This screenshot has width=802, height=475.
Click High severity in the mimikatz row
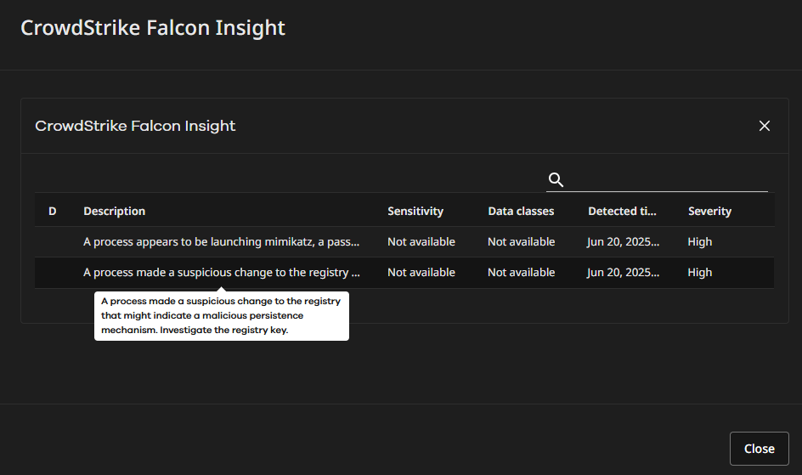click(700, 242)
